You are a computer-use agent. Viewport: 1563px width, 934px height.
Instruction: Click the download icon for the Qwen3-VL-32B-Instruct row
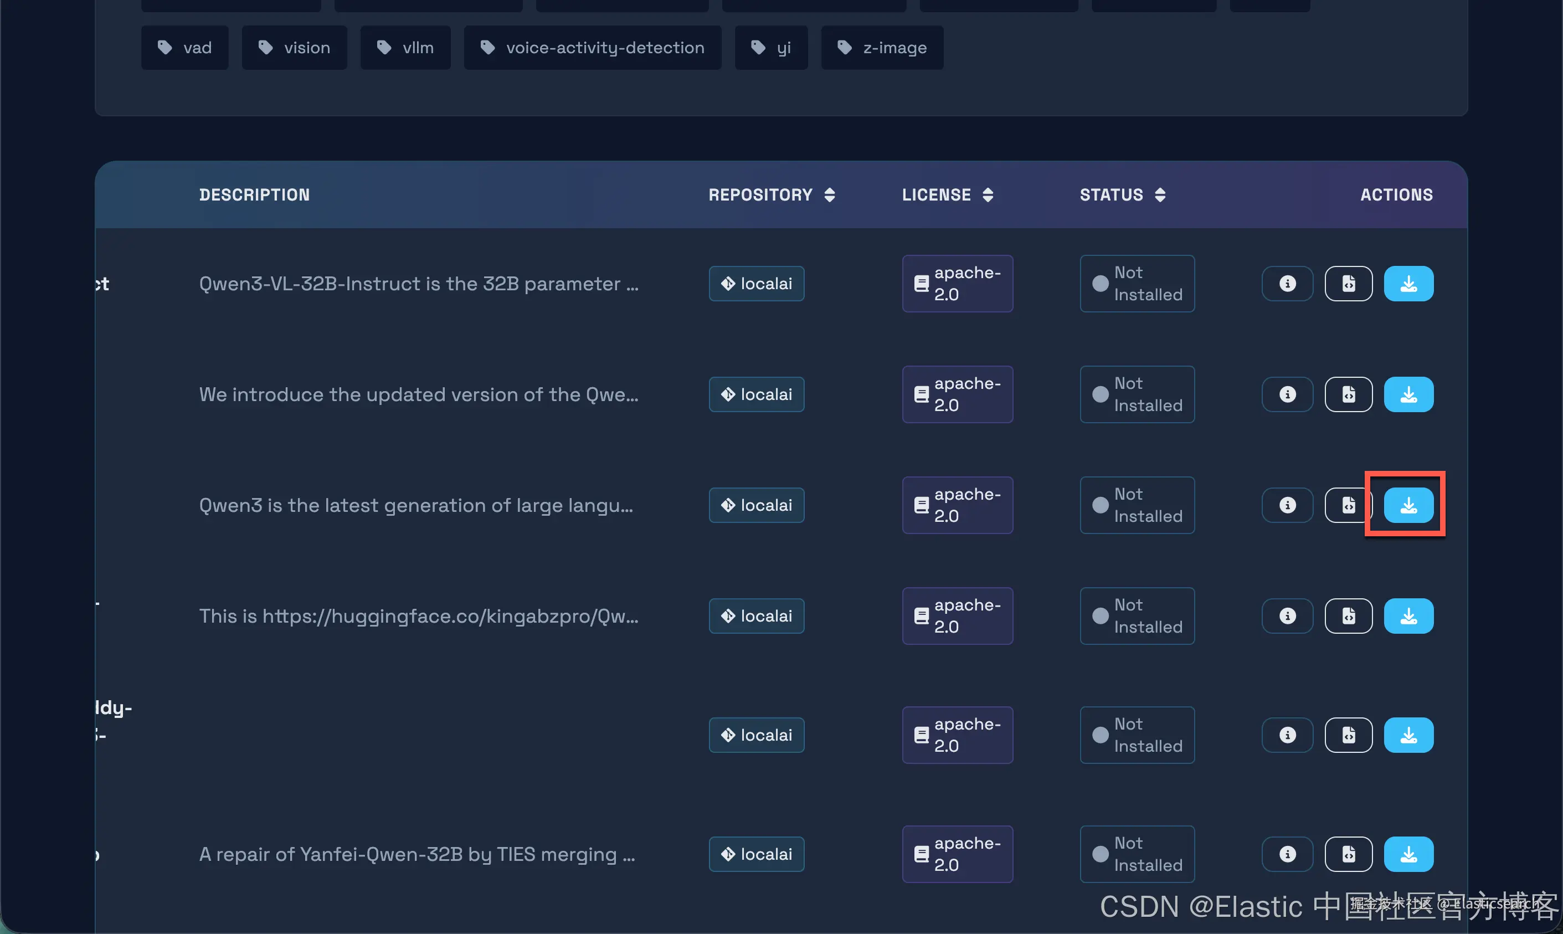1408,284
